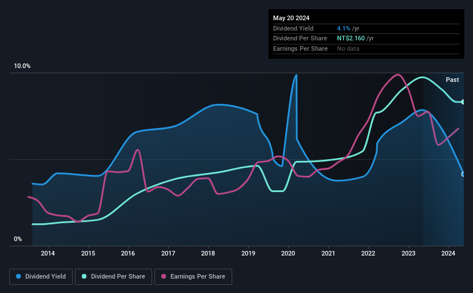The width and height of the screenshot is (473, 293).
Task: Click the 2022 x-axis label
Action: click(x=368, y=253)
